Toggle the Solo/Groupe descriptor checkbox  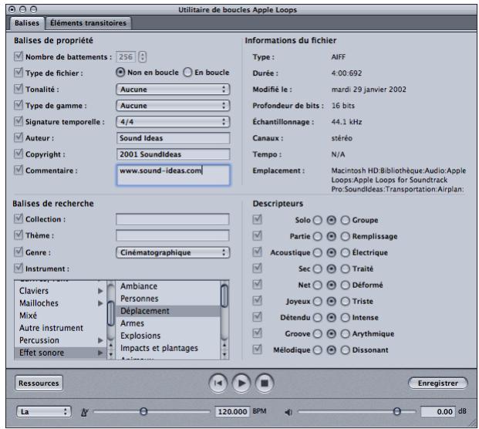coord(257,219)
